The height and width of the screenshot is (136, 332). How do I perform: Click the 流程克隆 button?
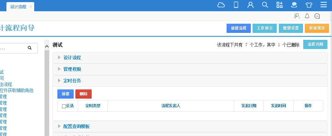315,44
